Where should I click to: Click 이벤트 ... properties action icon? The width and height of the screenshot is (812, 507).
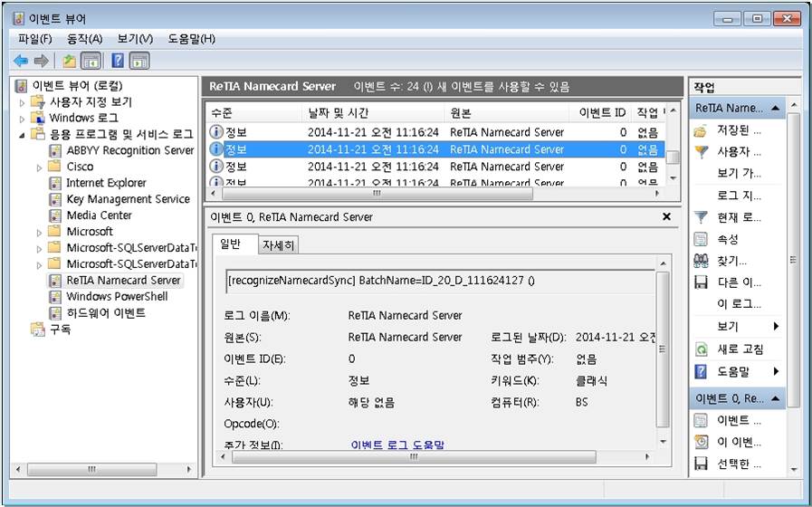pyautogui.click(x=700, y=420)
